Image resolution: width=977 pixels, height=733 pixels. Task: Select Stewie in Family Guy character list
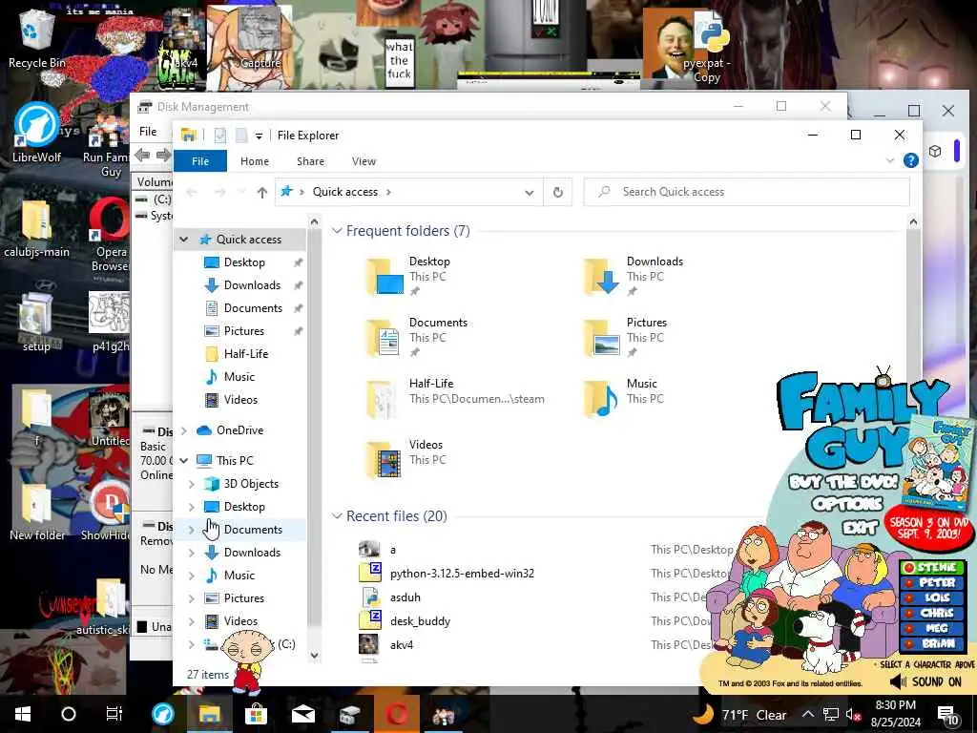tap(932, 567)
